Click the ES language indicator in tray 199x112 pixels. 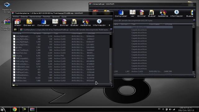[x=159, y=109]
